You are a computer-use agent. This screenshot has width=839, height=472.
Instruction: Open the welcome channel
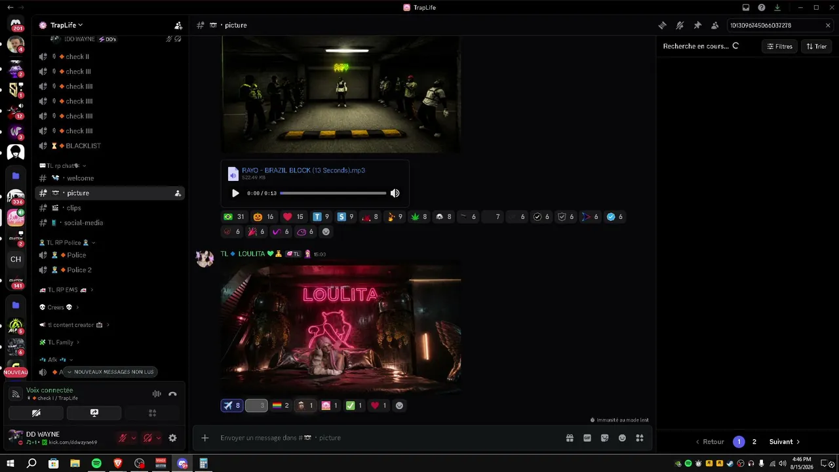pos(109,178)
